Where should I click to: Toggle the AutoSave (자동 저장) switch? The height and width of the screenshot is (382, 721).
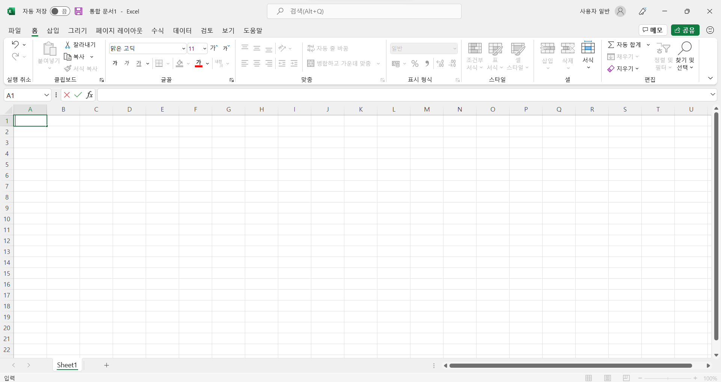tap(60, 11)
